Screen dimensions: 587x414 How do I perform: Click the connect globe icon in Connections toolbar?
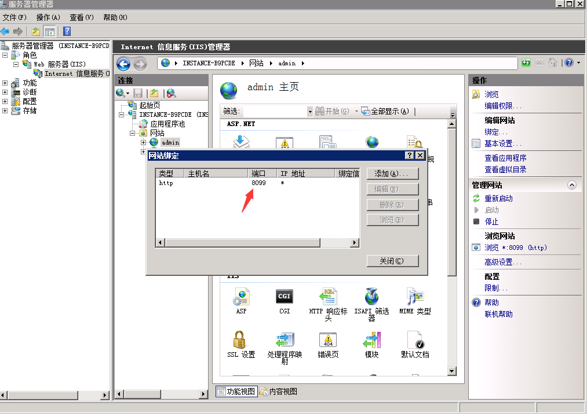click(x=121, y=93)
